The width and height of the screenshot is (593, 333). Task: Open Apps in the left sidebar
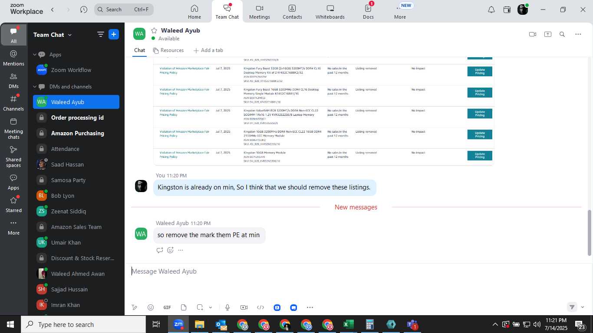(x=13, y=182)
